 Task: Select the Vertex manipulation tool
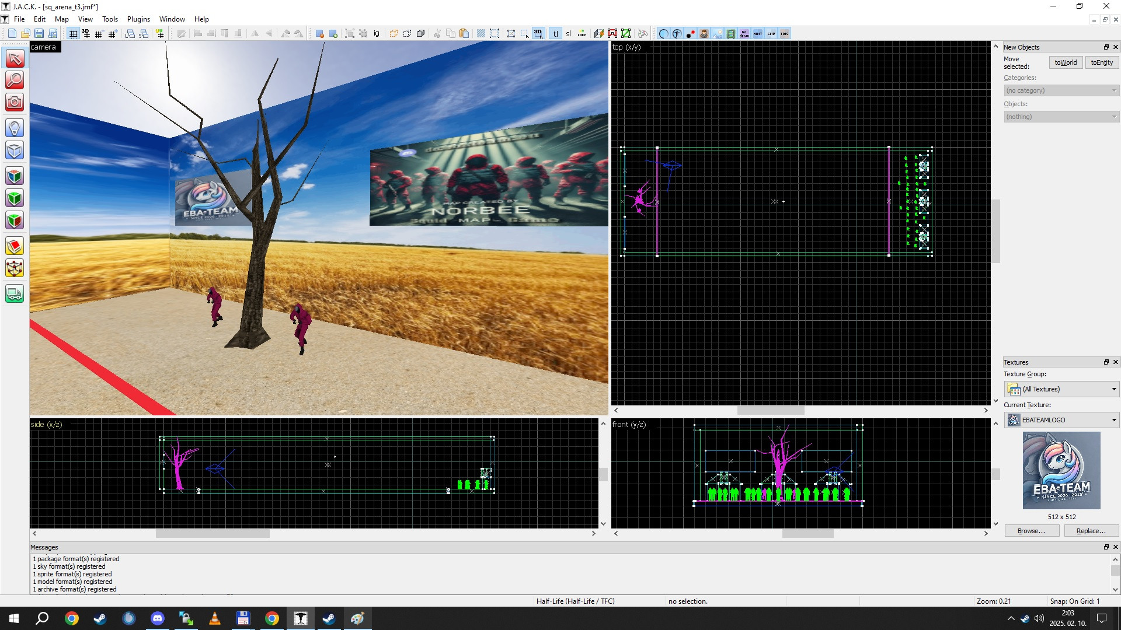coord(14,268)
